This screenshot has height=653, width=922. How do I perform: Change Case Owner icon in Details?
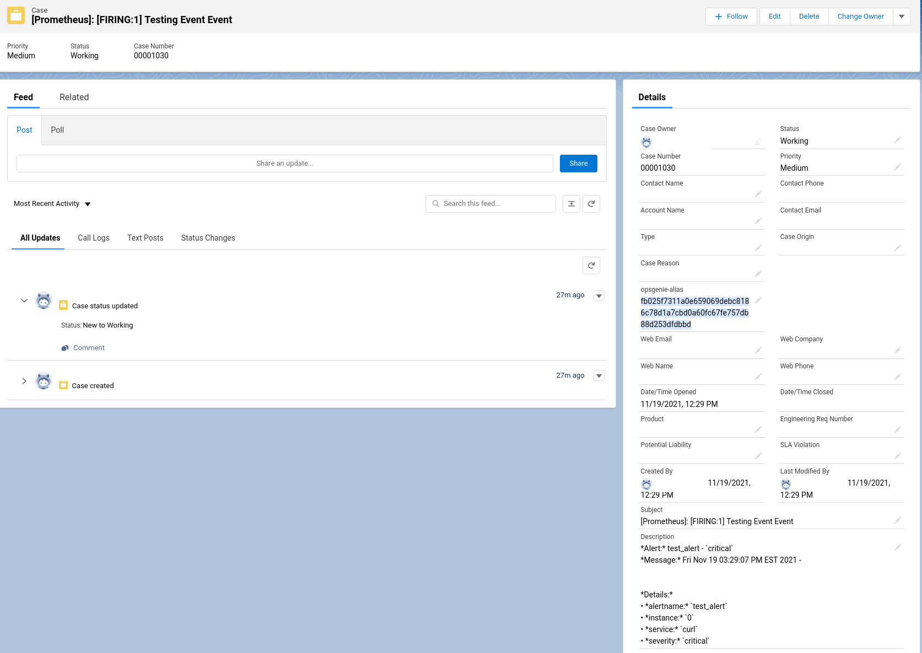click(x=758, y=142)
